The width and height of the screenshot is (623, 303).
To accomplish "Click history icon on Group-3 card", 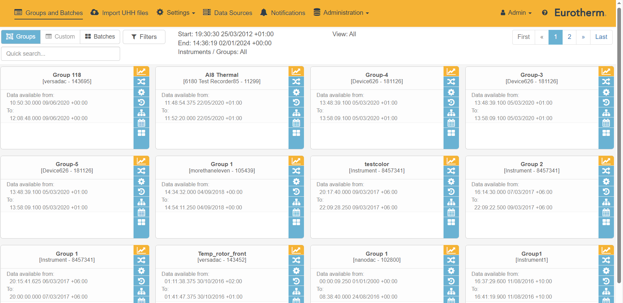I will tap(606, 102).
